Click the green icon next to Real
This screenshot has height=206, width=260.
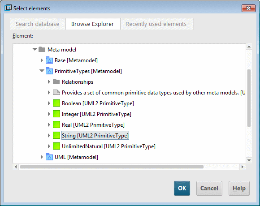(x=56, y=124)
